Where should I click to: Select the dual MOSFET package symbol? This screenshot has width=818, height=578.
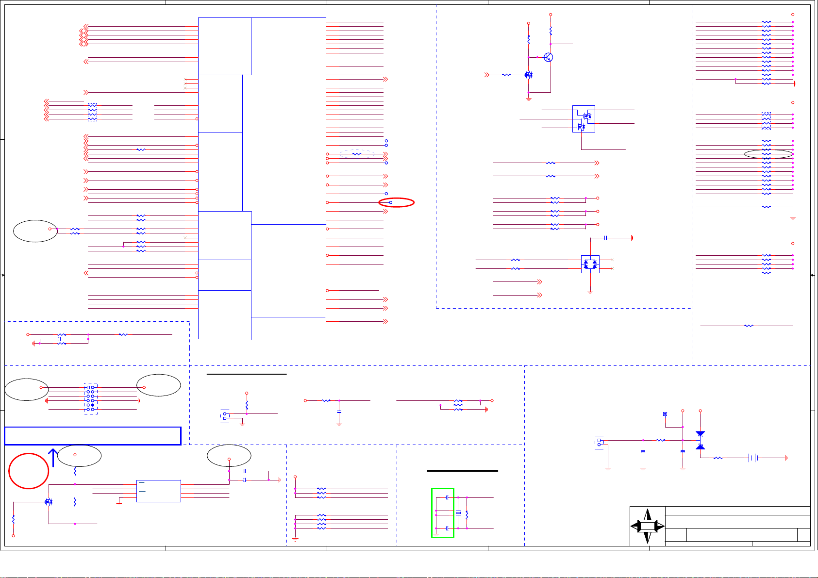coord(584,119)
